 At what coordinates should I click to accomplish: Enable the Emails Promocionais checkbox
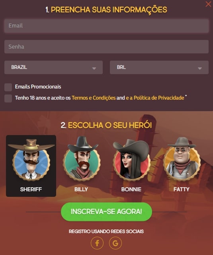pyautogui.click(x=8, y=87)
